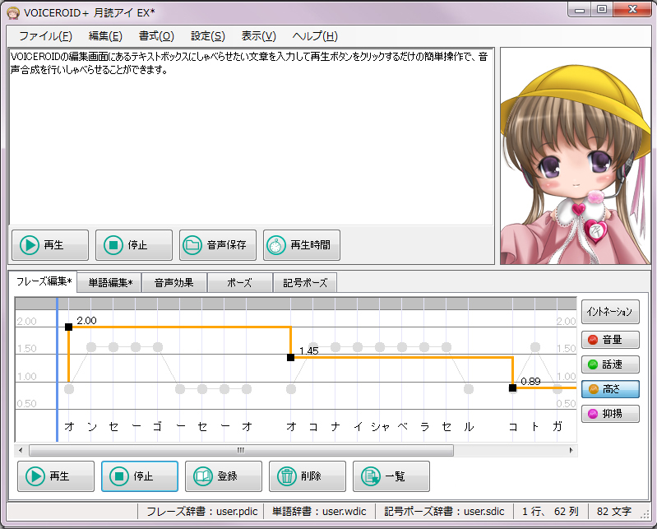Click the blue playback position line
657x529 pixels.
coord(57,369)
